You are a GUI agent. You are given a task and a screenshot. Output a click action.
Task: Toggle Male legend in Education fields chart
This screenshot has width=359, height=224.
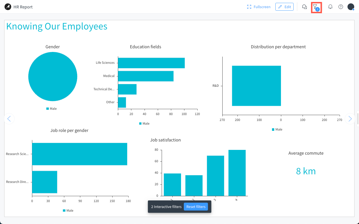144,124
